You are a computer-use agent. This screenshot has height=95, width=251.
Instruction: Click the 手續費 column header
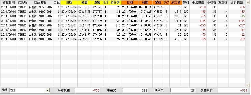(212, 2)
